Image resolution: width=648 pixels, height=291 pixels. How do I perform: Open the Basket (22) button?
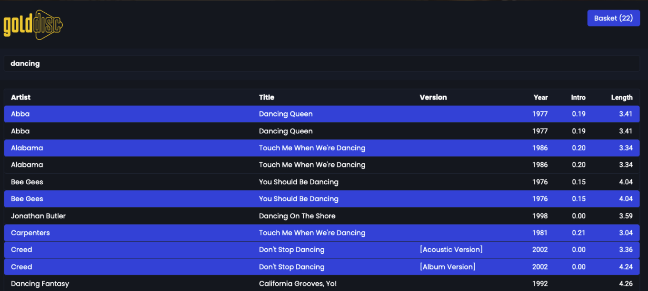[x=613, y=18]
